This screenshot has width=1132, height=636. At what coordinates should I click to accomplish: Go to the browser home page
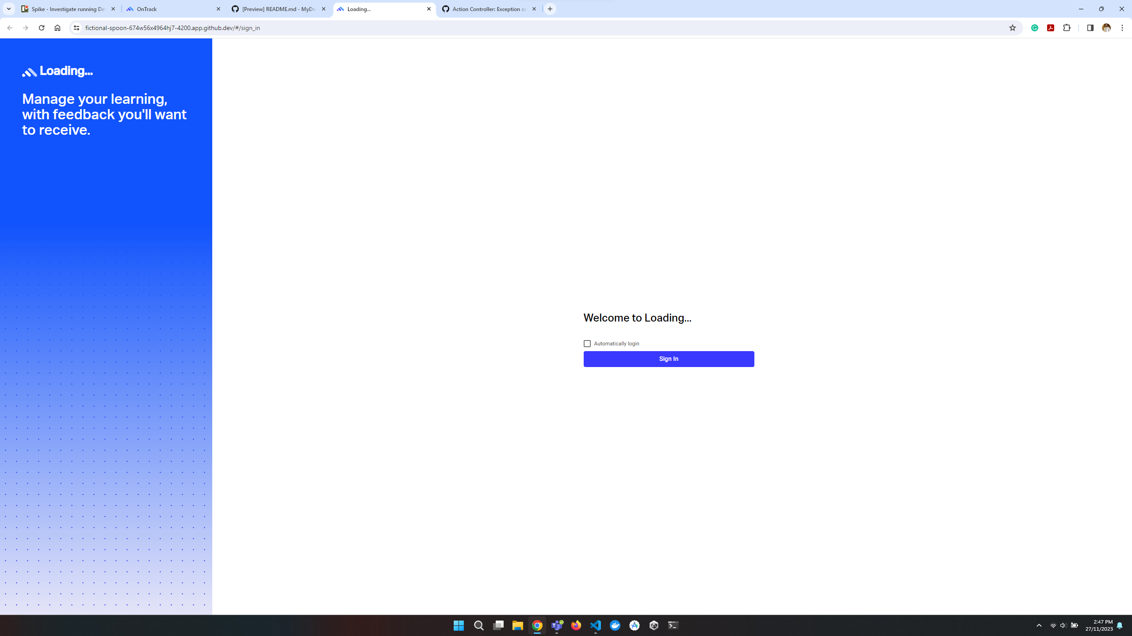[x=57, y=28]
